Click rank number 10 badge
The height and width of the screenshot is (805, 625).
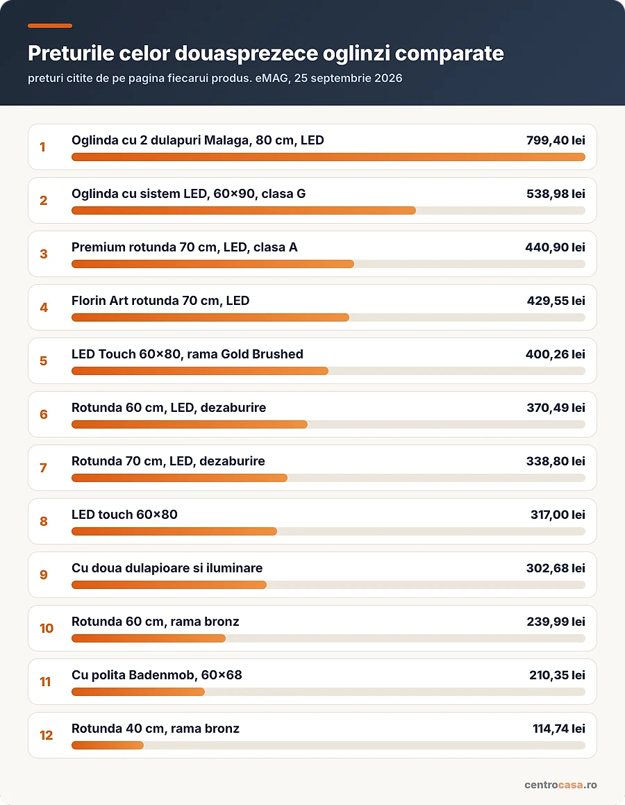pos(47,629)
